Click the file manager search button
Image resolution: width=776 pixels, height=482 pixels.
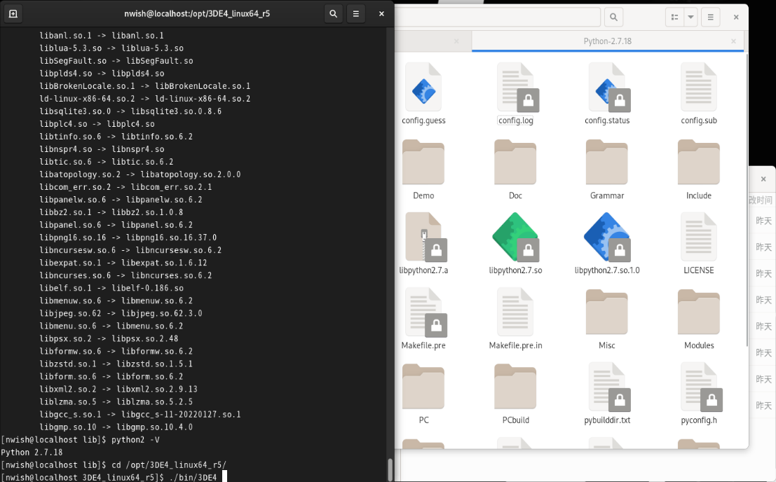613,17
